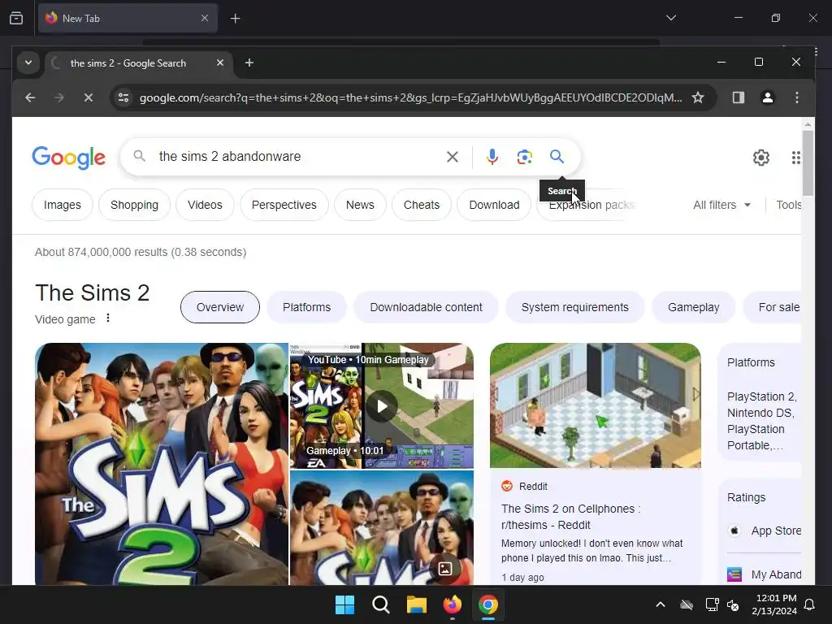This screenshot has height=624, width=832.
Task: Show hidden system tray icons
Action: pyautogui.click(x=660, y=604)
